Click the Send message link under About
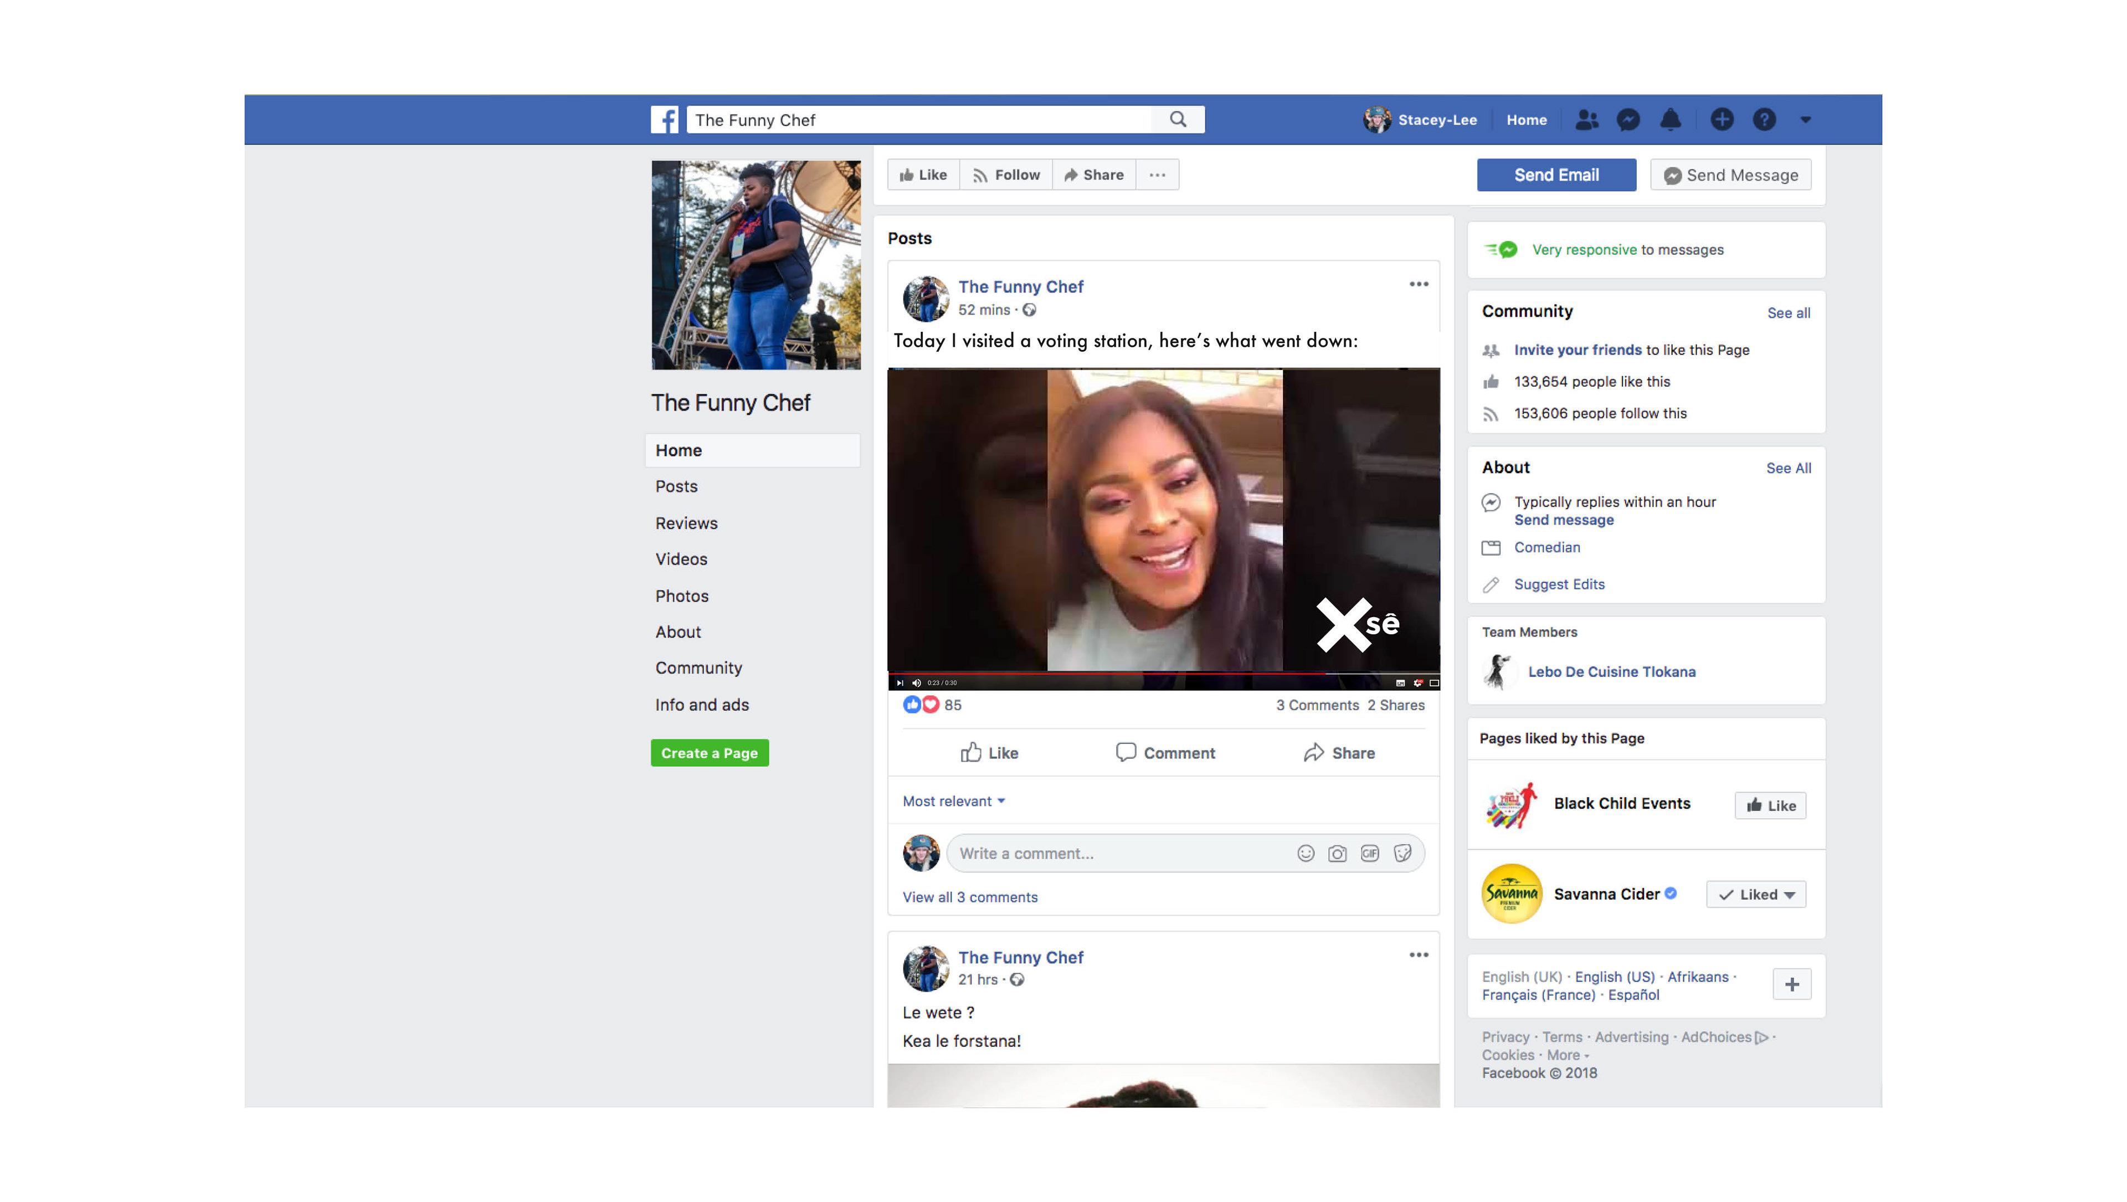 1564,520
